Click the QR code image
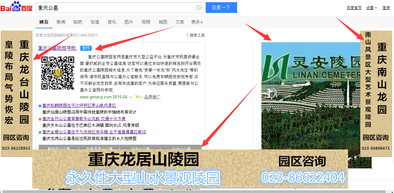 (x=58, y=73)
